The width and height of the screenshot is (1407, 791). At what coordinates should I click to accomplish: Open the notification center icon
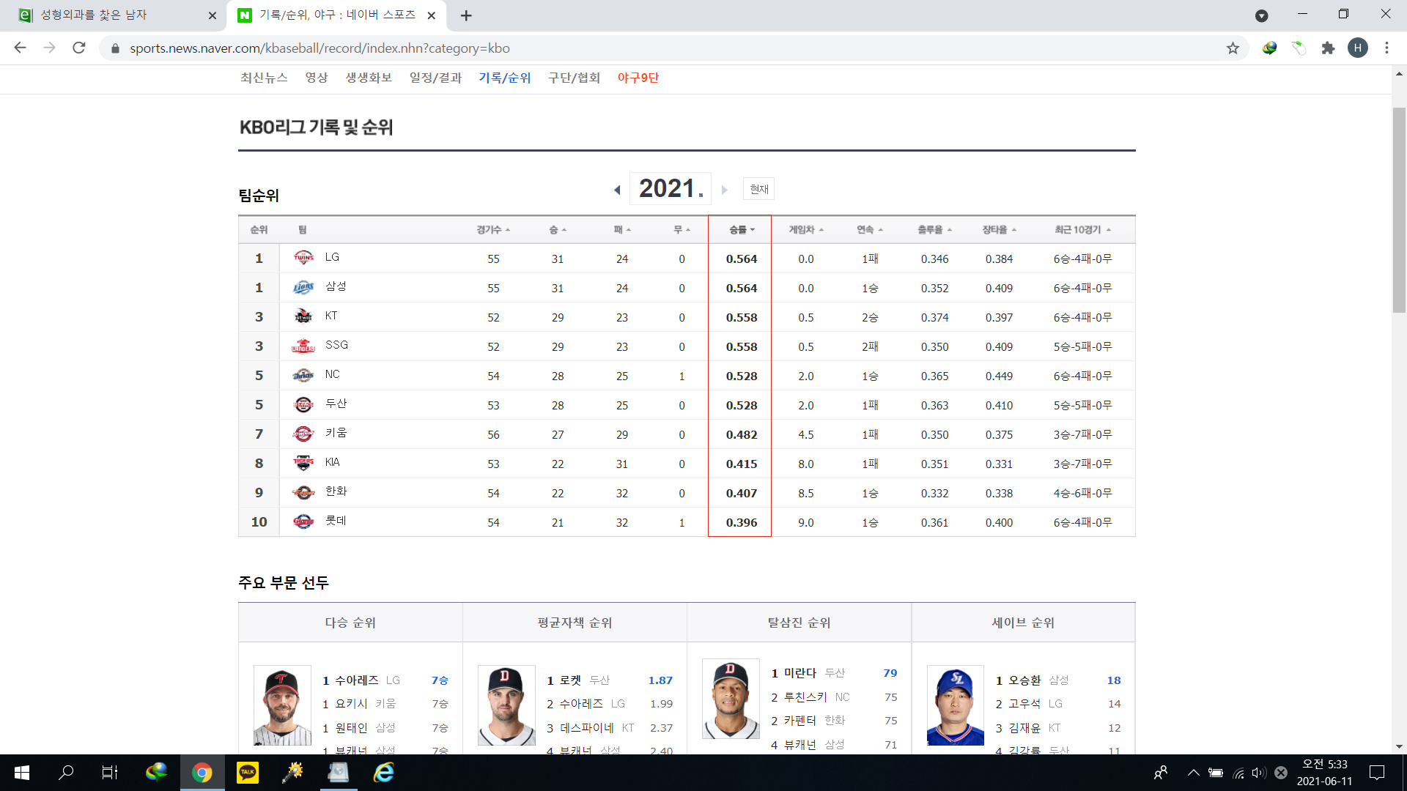click(1377, 773)
